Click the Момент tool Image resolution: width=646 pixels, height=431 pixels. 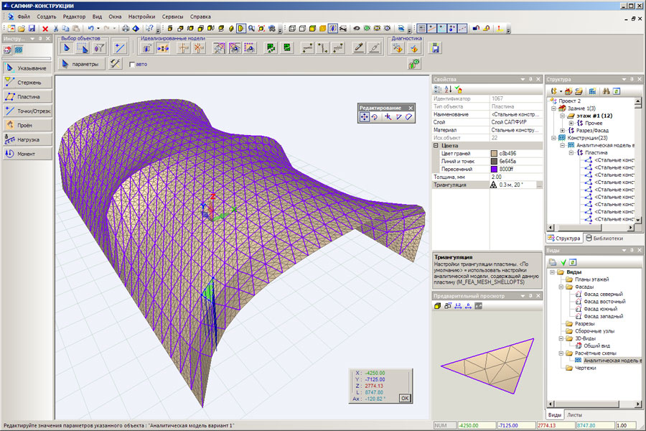(27, 154)
